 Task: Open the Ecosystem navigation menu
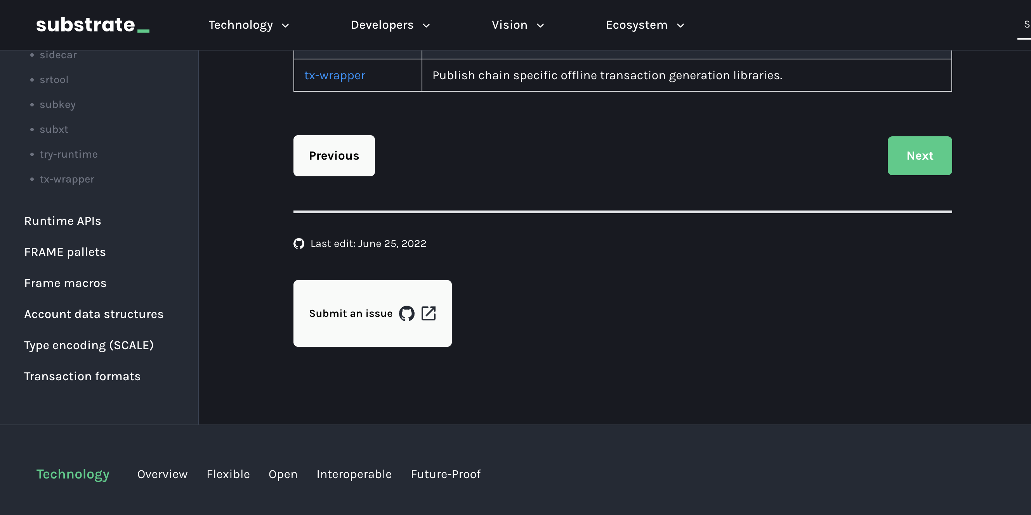tap(644, 25)
